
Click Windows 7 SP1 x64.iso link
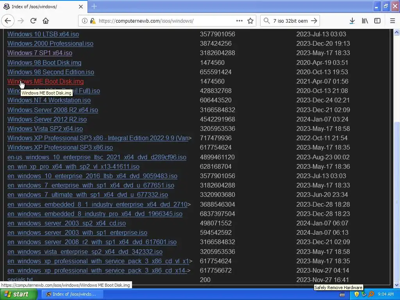click(x=40, y=53)
